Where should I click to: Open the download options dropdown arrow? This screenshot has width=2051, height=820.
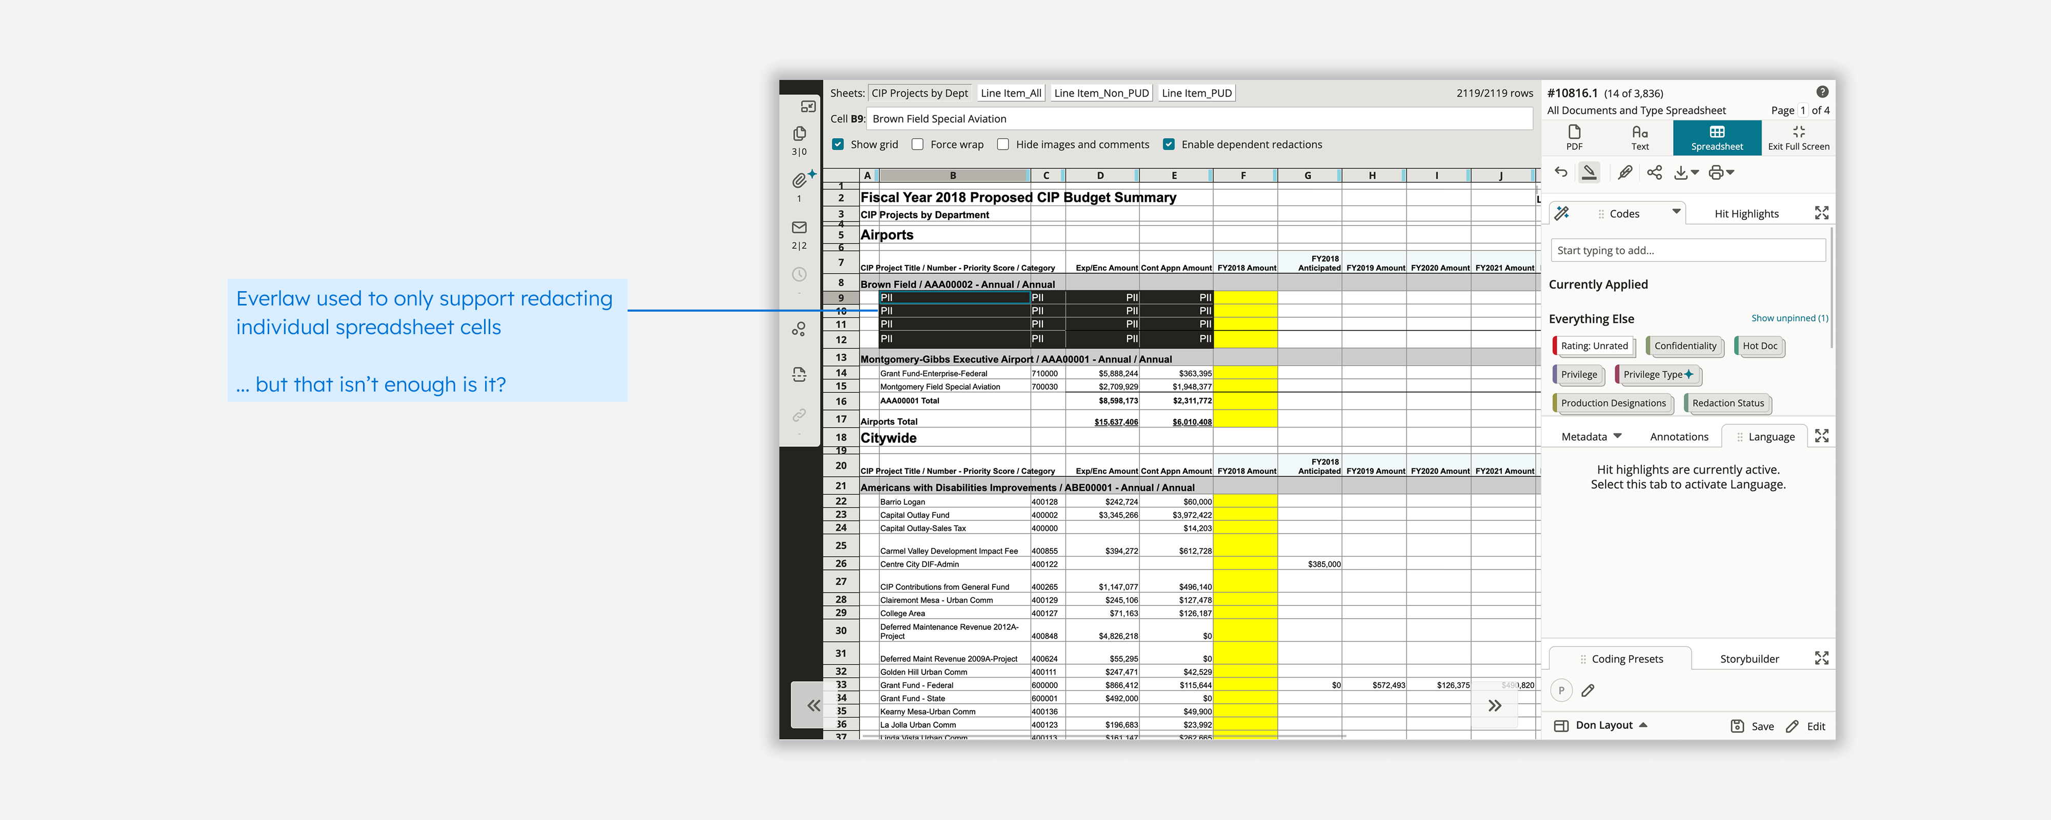[1694, 172]
